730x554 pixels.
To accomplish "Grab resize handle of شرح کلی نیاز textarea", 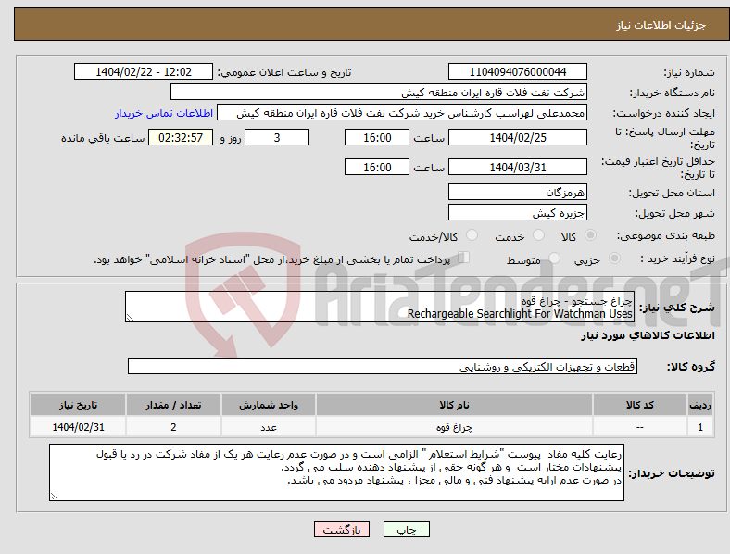I will 130,318.
